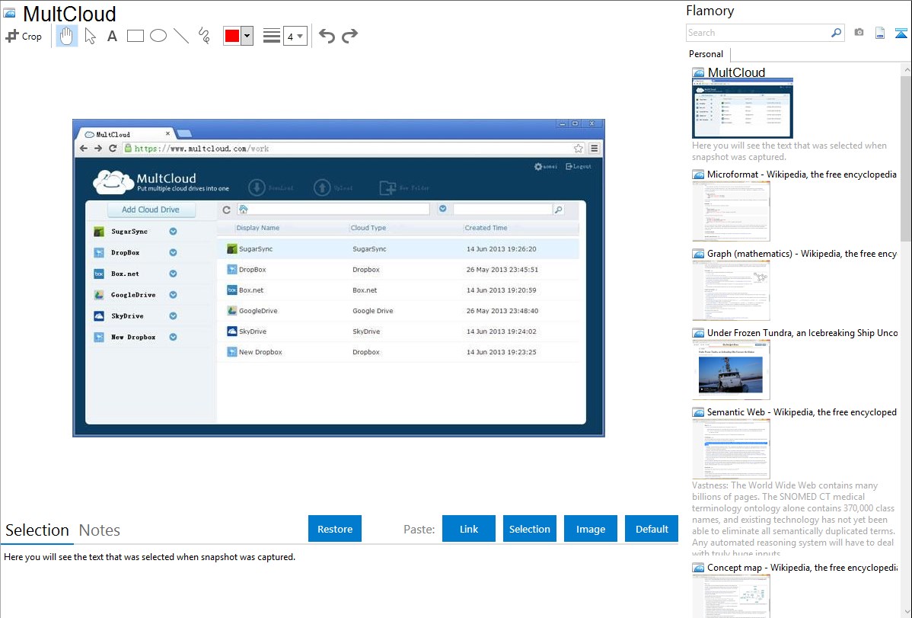
Task: Select the Crop tool
Action: point(24,36)
